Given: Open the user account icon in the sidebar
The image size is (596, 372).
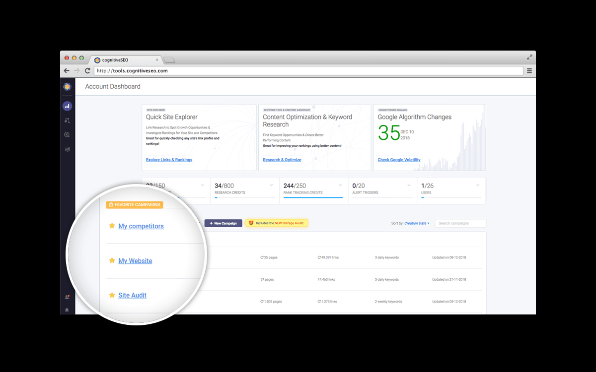Looking at the screenshot, I should coord(67,297).
